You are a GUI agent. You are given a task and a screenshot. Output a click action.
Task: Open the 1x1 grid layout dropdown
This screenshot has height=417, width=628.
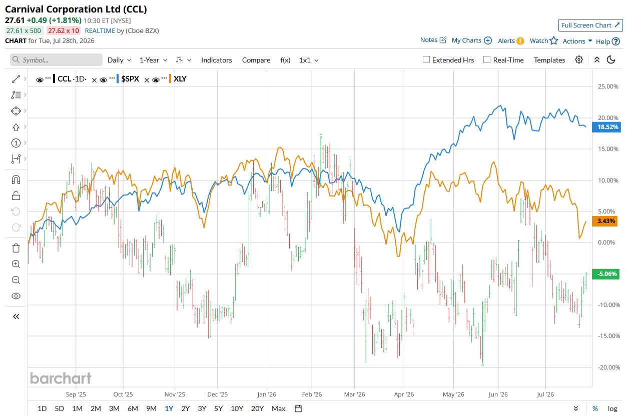click(x=308, y=60)
